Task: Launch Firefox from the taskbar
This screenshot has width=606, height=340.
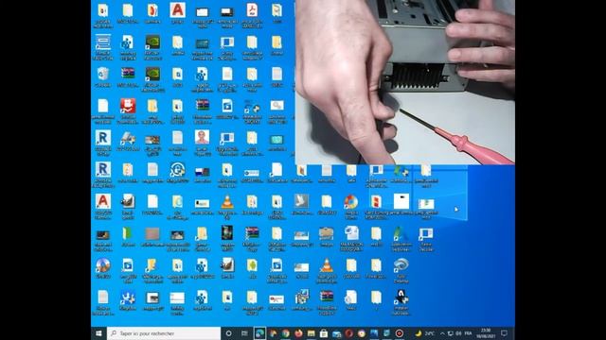Action: pos(298,333)
